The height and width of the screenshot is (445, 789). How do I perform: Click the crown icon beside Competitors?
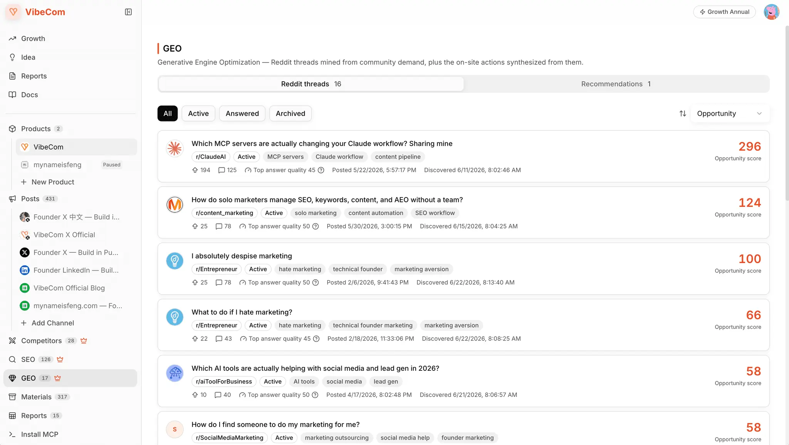point(84,340)
